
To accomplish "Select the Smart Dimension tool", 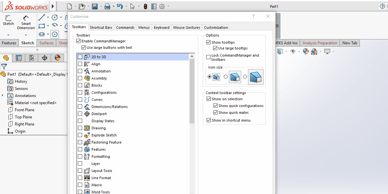I will [26, 22].
